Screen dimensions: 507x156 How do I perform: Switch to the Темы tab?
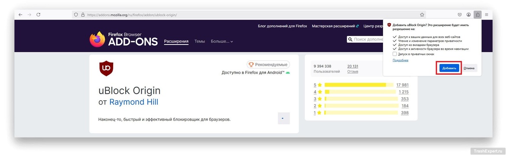tap(199, 41)
